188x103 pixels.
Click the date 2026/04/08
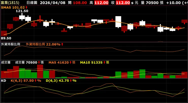[x=53, y=3]
